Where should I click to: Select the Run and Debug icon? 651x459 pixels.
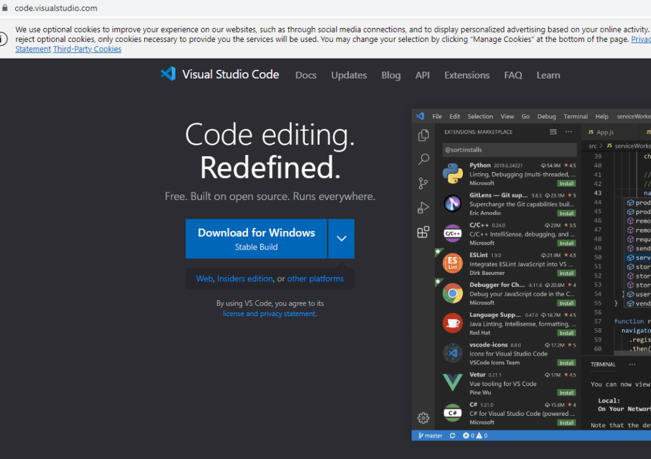point(423,208)
